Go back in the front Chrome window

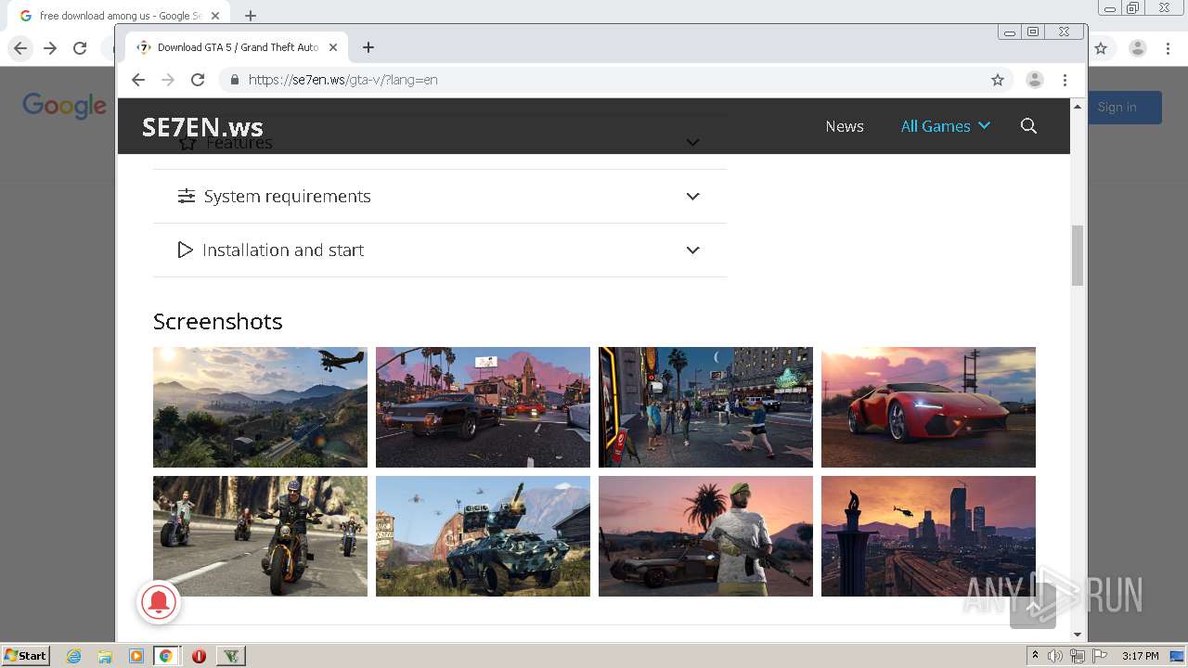[x=138, y=80]
